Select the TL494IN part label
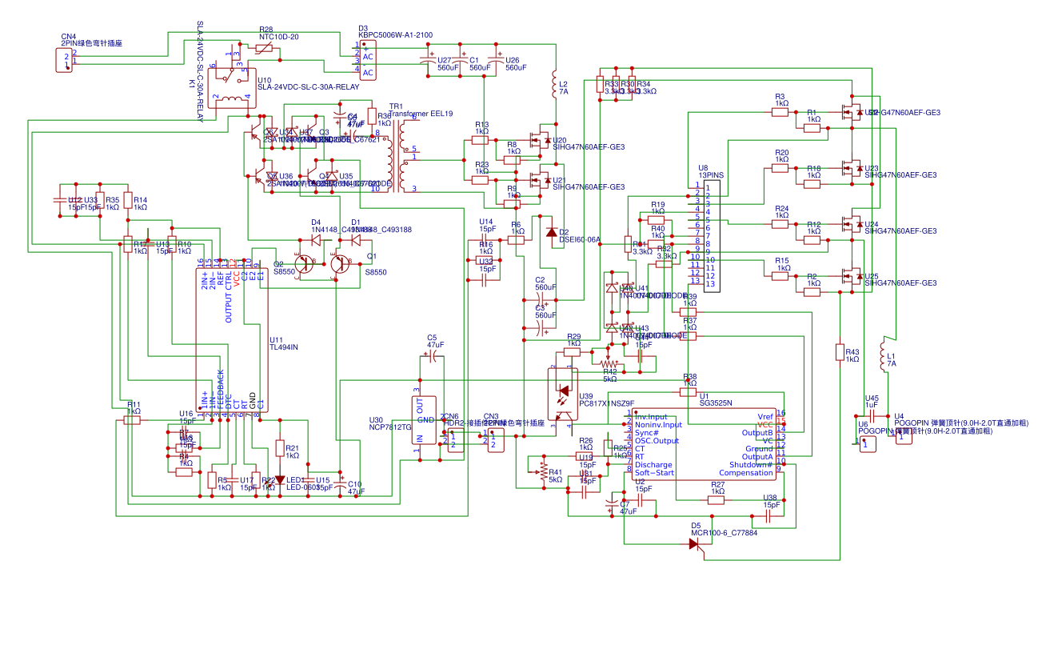This screenshot has width=1038, height=661. tap(283, 347)
